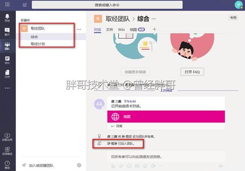Open the profile avatar menu
The image size is (245, 171).
[x=238, y=5]
